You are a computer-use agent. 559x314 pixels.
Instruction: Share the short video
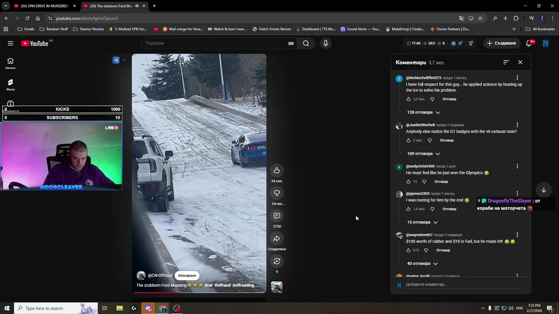(276, 238)
